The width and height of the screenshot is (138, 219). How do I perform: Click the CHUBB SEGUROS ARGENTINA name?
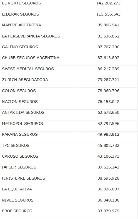[31, 58]
